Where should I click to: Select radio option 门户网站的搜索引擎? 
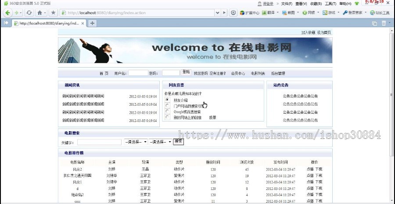[x=167, y=106]
